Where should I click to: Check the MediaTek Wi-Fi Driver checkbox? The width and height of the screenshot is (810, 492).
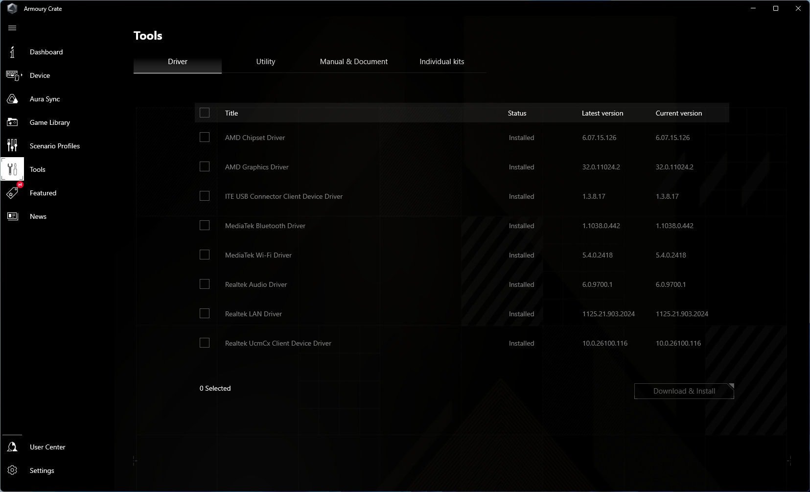click(x=205, y=255)
